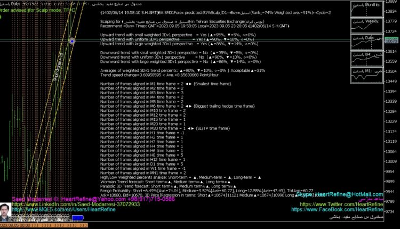Select the Weekly mini chart thumbnail

(365, 26)
